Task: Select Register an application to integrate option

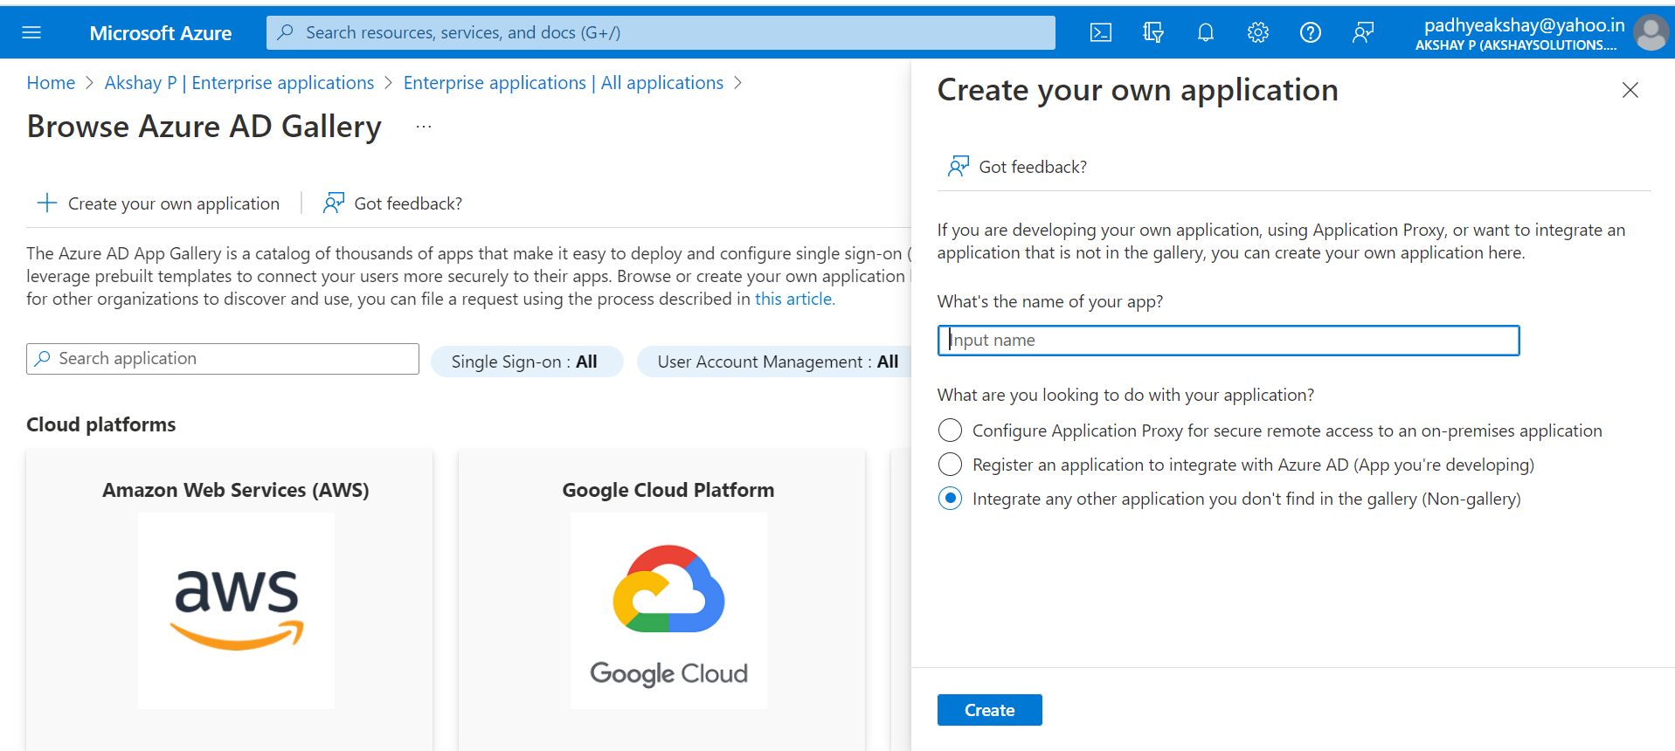Action: [950, 465]
